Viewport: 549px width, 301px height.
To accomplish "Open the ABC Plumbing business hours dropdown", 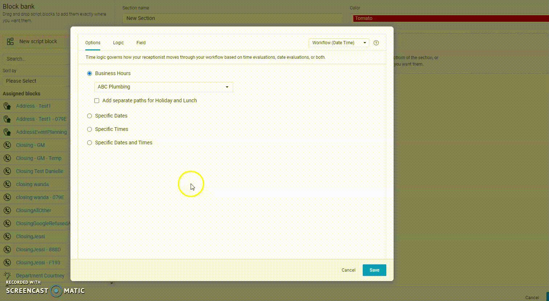I will [163, 87].
